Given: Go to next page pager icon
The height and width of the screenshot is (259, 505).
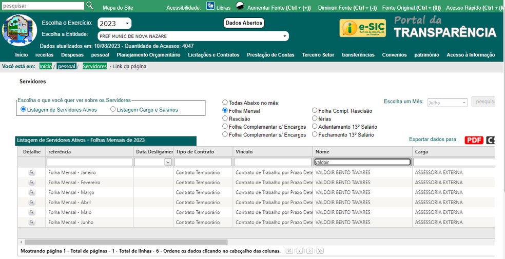Looking at the screenshot, I should (309, 251).
